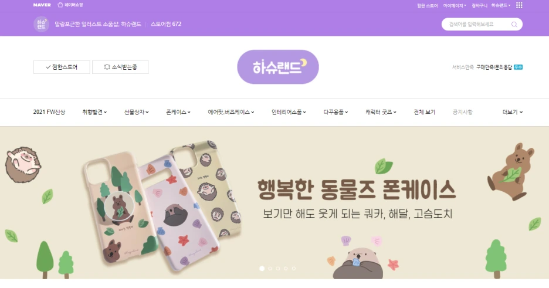Open the 마이페이지 dropdown
549x288 pixels.
455,5
